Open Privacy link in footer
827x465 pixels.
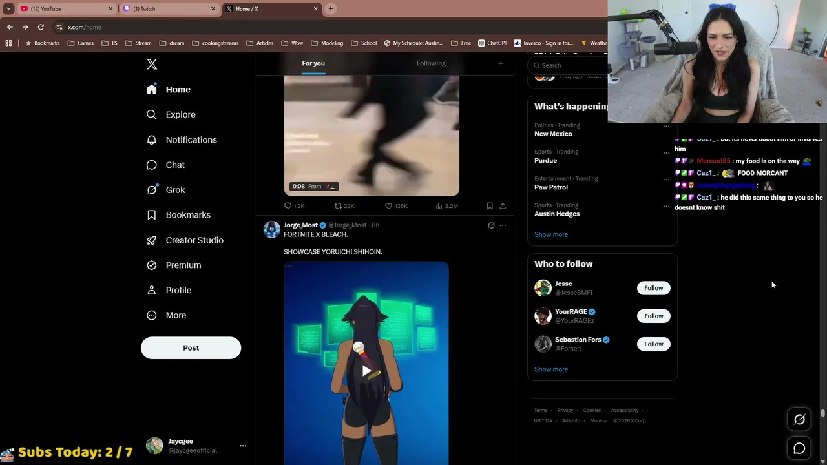tap(565, 411)
